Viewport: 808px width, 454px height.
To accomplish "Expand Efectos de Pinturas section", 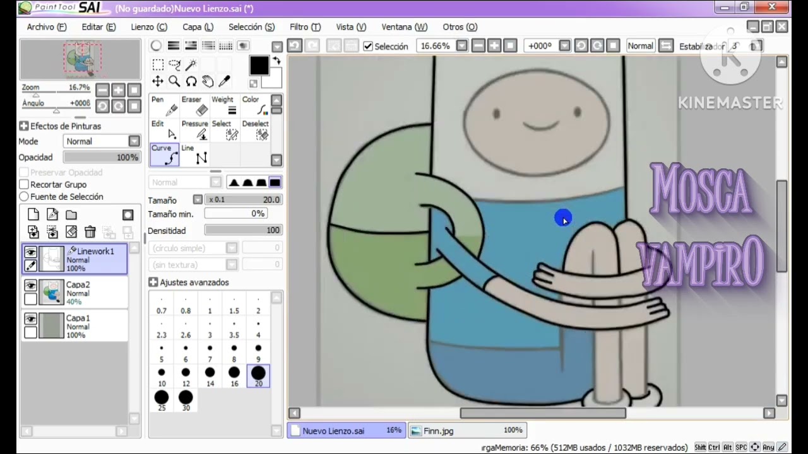I will coord(24,126).
